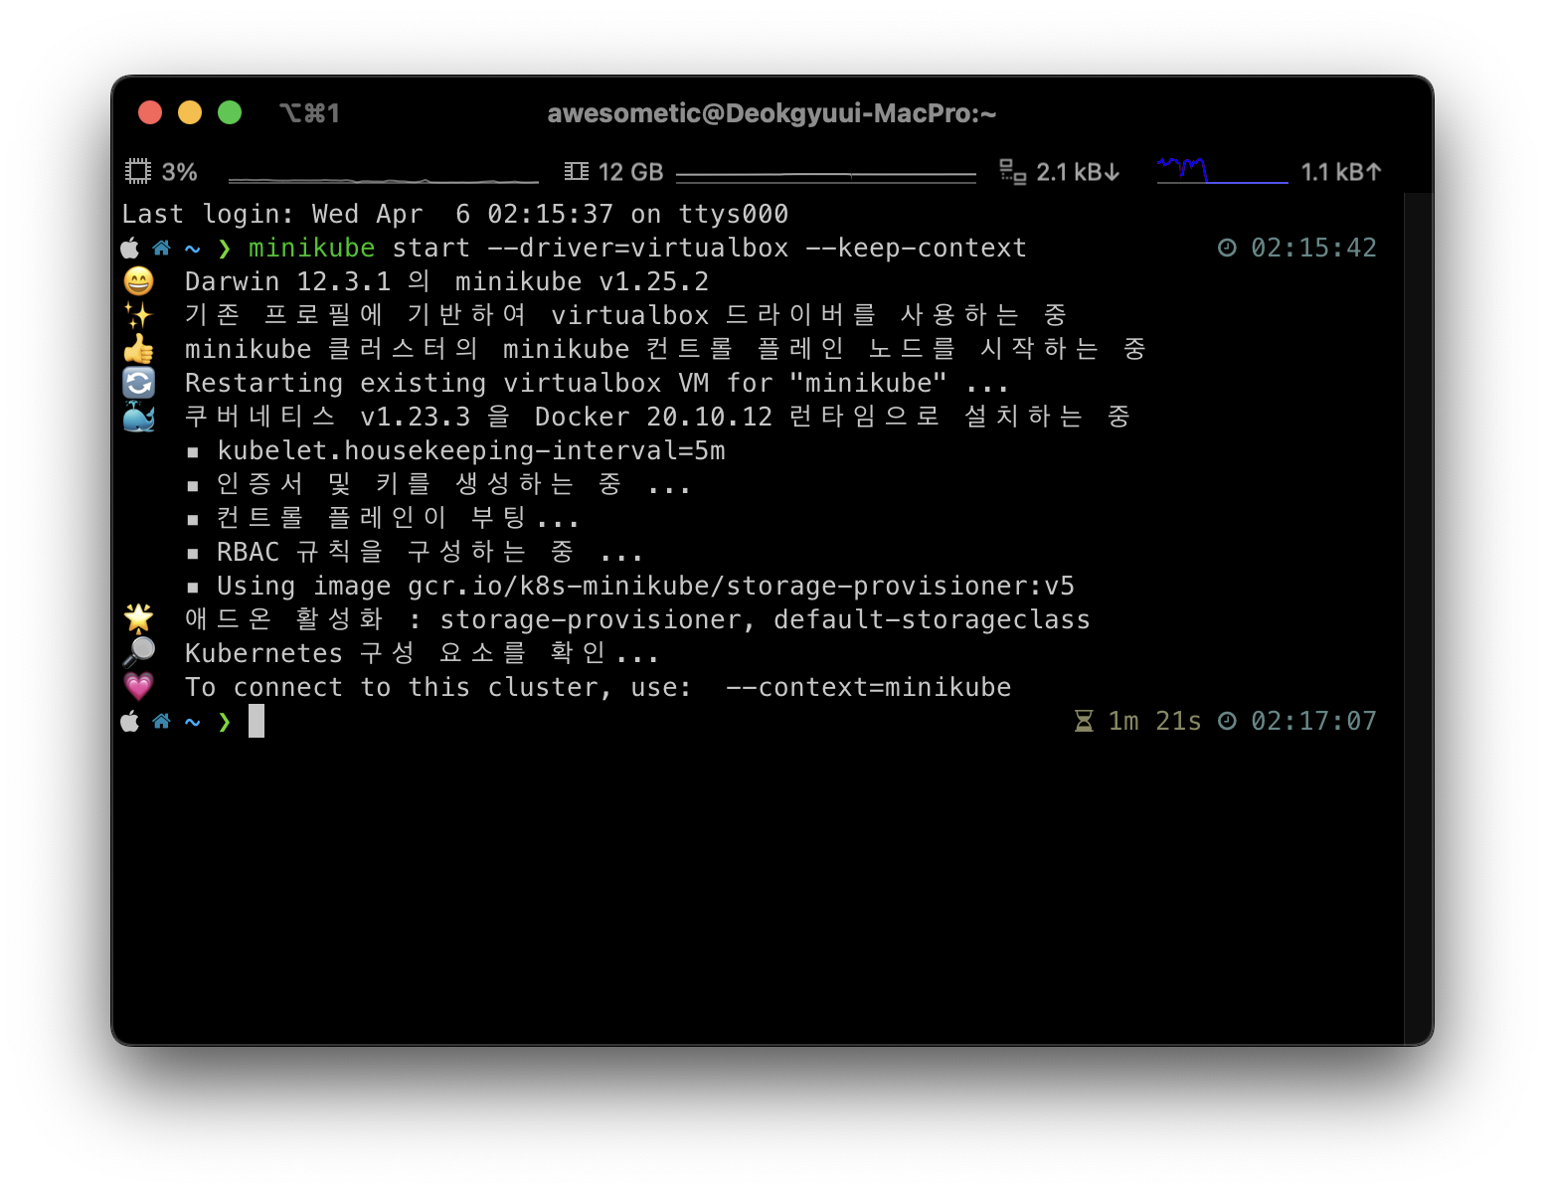Click the gcr.io/k8s-minikube/storage-provisioner:v5 image path
This screenshot has height=1193, width=1545.
tap(742, 586)
